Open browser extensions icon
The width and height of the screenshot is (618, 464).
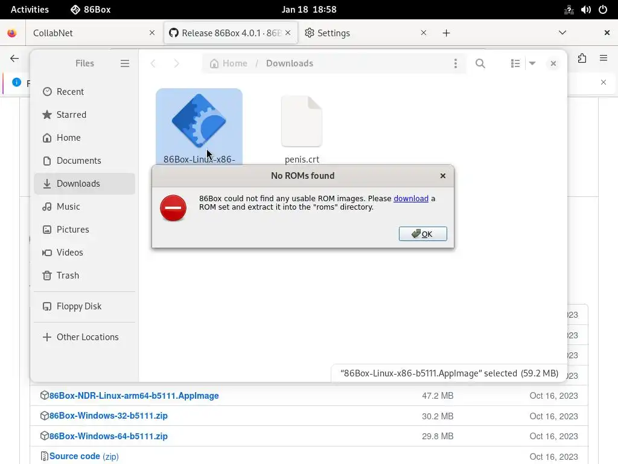[582, 59]
